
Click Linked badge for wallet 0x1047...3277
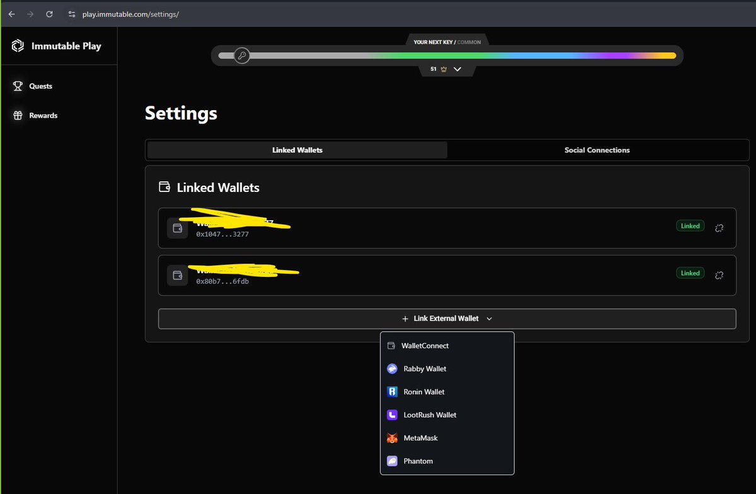click(x=690, y=226)
